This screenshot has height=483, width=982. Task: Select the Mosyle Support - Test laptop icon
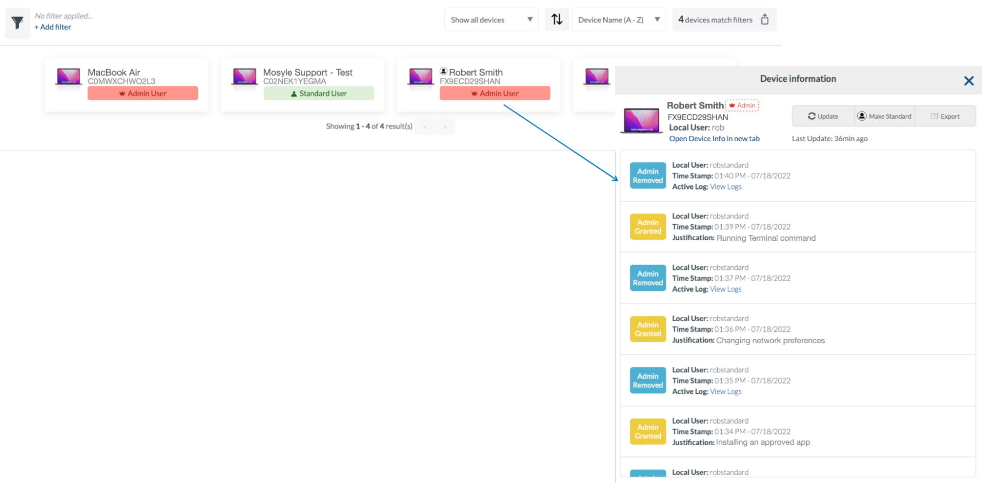pos(244,77)
